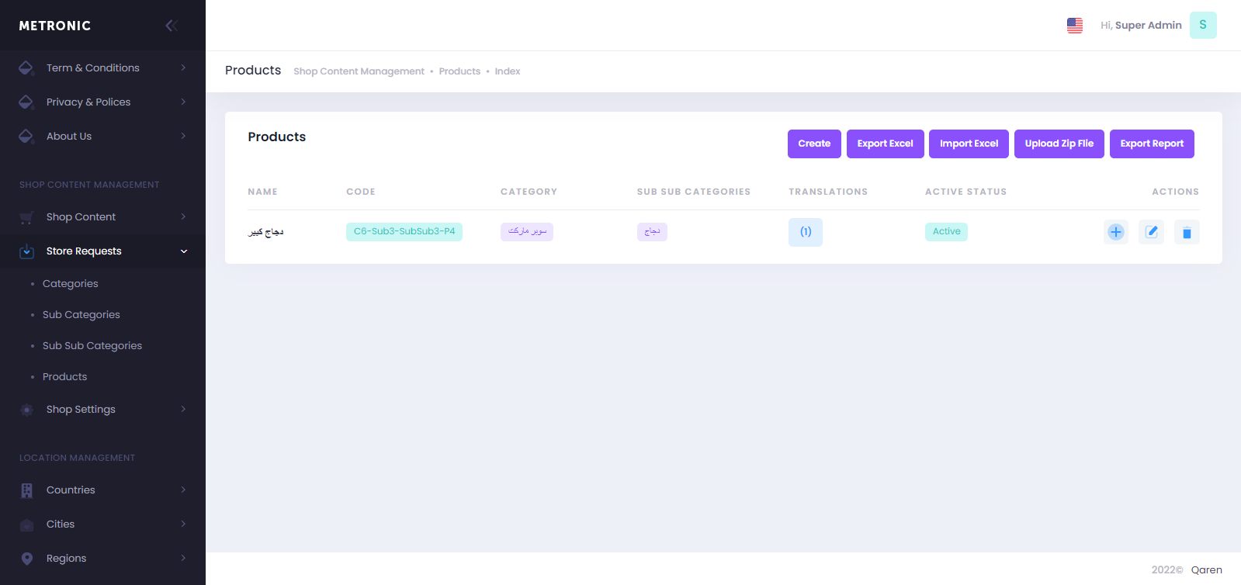This screenshot has height=585, width=1241.
Task: Open Sub Sub Categories submenu item
Action: coord(92,346)
